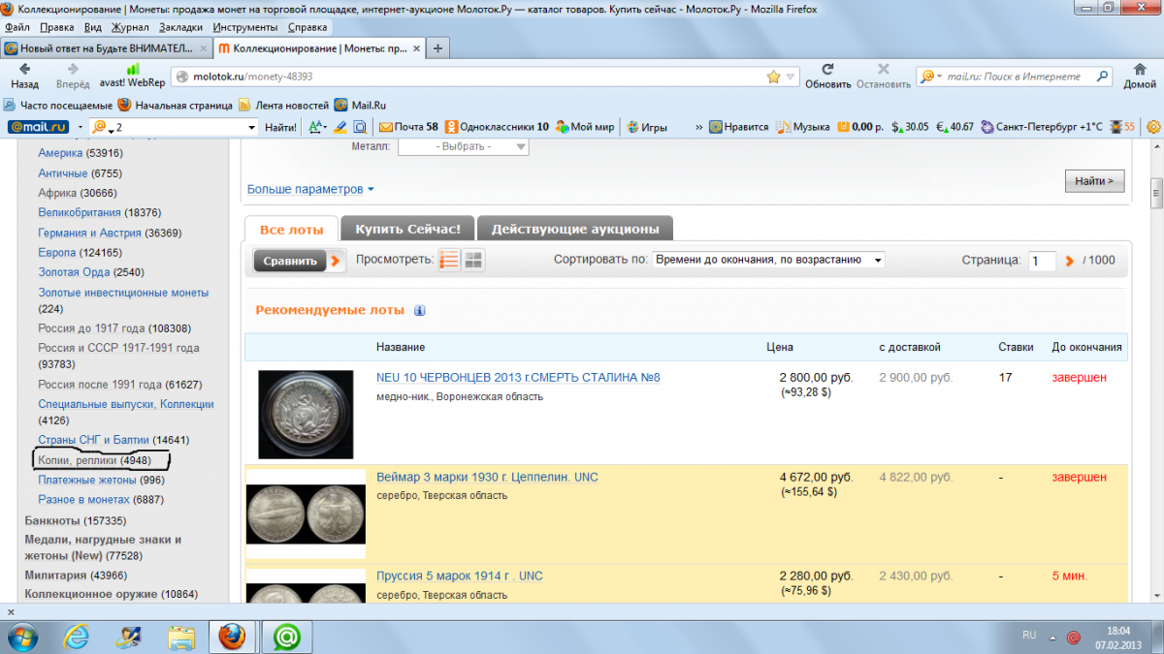Launch Internet Explorer from the taskbar
1164x654 pixels.
click(78, 637)
